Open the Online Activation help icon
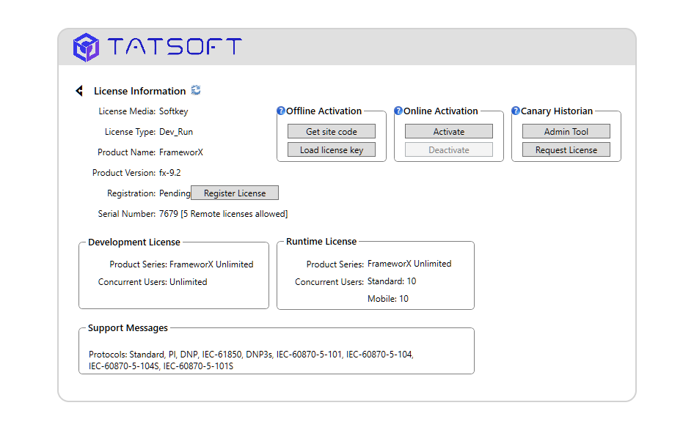The width and height of the screenshot is (694, 430). (x=398, y=111)
